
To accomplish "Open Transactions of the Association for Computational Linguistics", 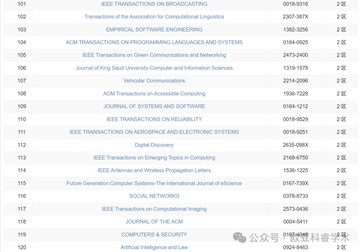I will [x=154, y=17].
